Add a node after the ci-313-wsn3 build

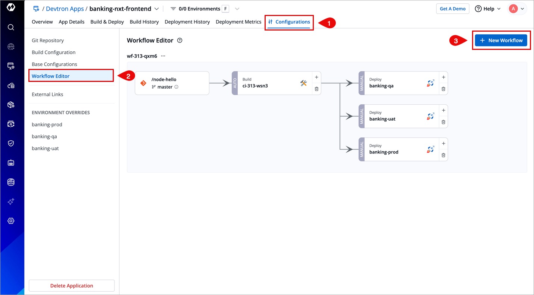pyautogui.click(x=316, y=77)
